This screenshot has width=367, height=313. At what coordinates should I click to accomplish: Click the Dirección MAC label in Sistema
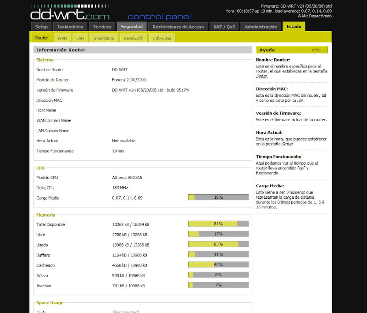coord(49,100)
